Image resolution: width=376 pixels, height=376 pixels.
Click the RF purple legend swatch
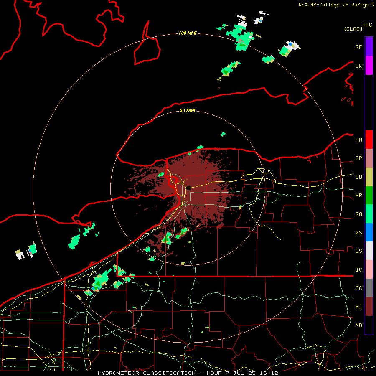369,47
